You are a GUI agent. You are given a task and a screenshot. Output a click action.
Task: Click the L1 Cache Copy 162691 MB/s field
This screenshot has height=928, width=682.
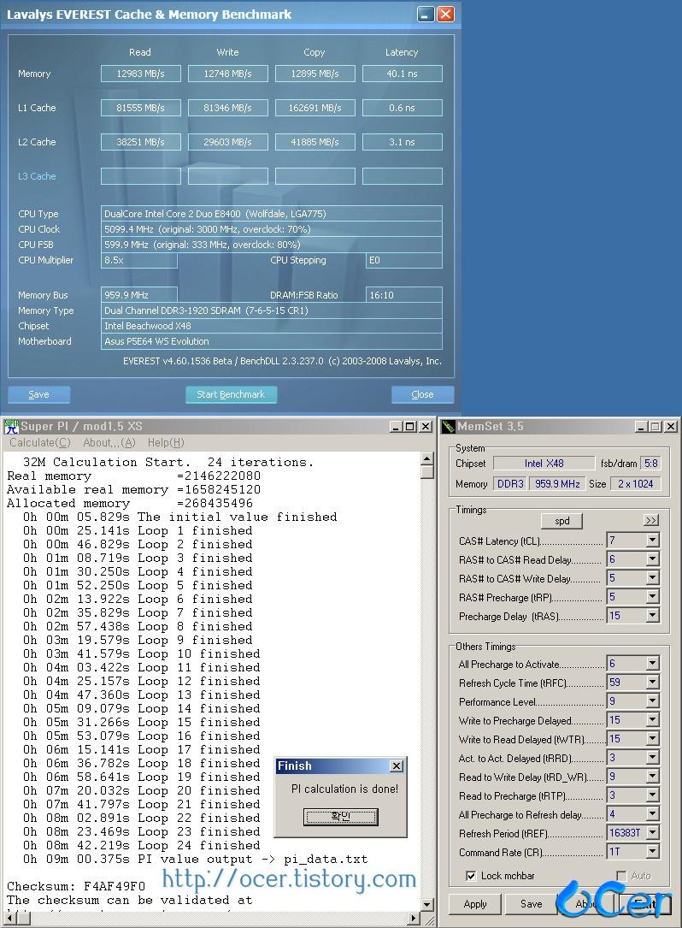point(315,108)
